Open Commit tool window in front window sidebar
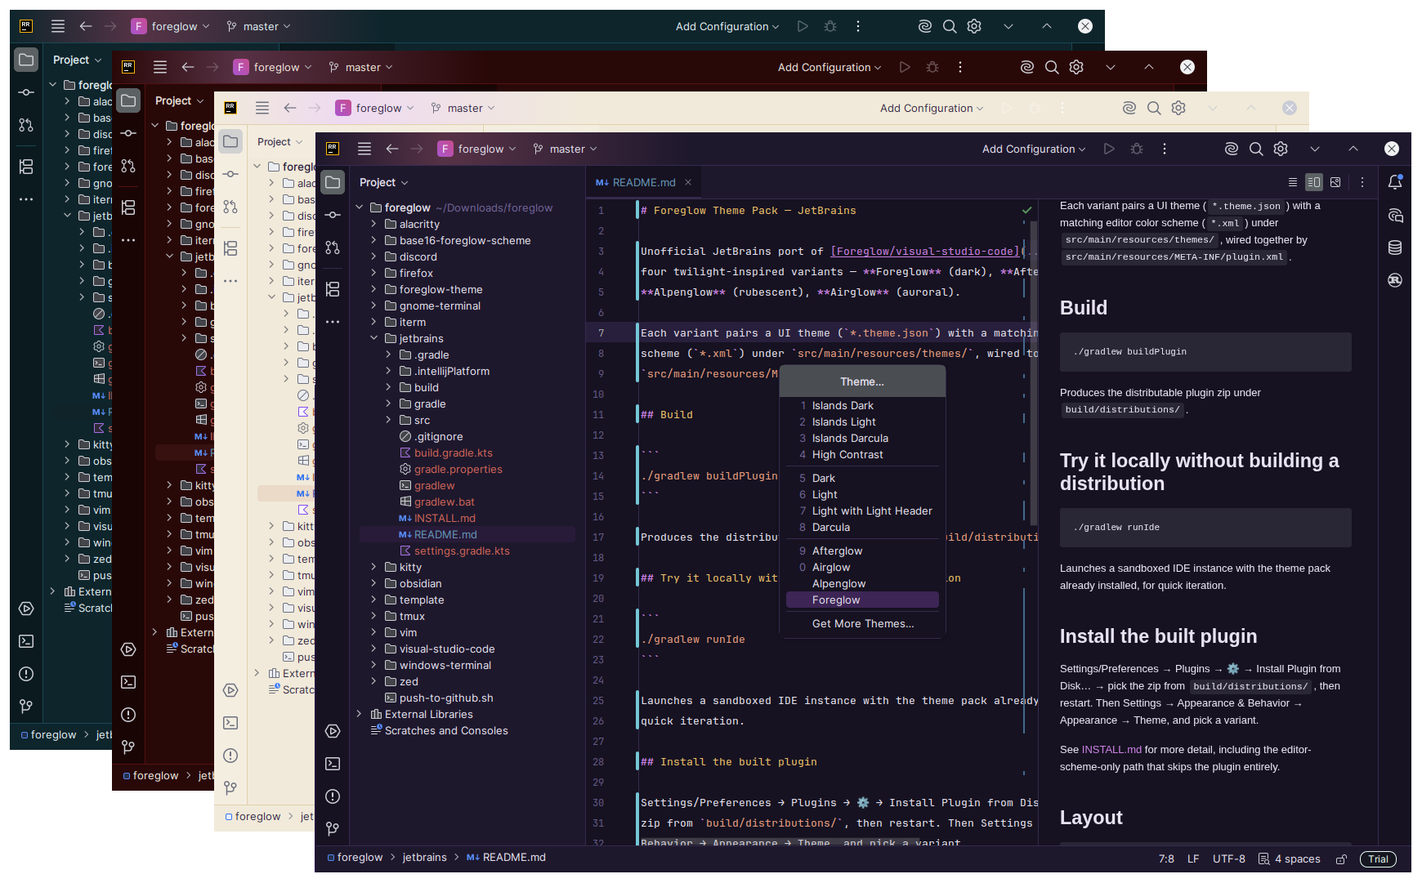 coord(333,215)
